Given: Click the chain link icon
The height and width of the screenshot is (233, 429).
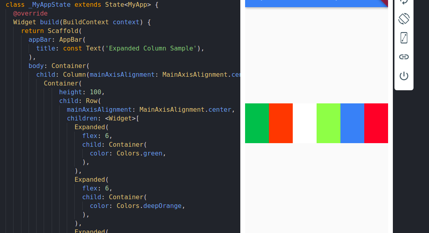Looking at the screenshot, I should click(x=404, y=57).
